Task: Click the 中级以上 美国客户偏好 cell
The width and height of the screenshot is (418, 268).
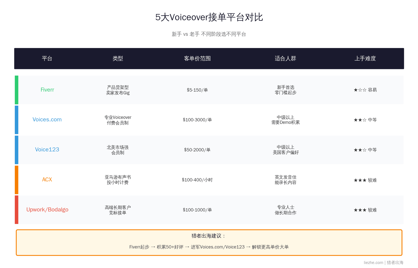Action: click(x=285, y=150)
